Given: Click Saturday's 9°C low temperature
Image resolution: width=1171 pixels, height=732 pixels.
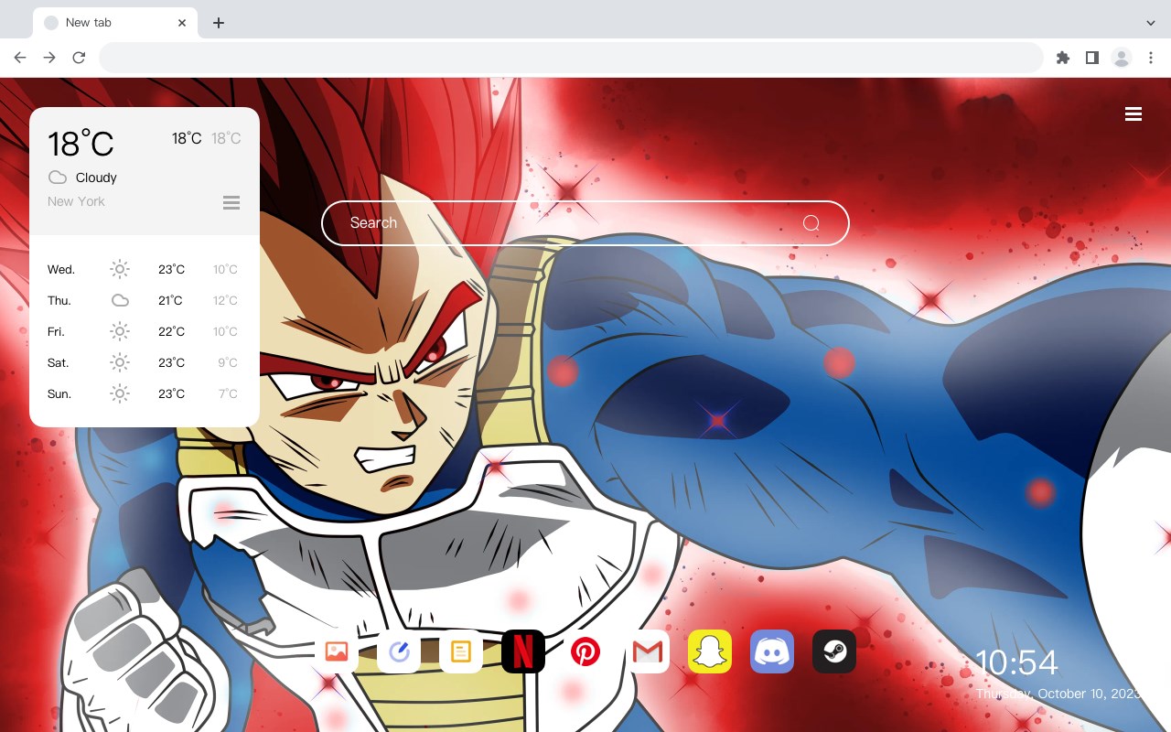Looking at the screenshot, I should coord(228,362).
